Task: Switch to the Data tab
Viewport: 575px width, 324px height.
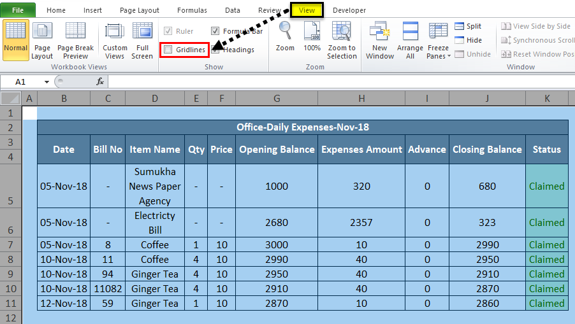Action: [x=233, y=10]
